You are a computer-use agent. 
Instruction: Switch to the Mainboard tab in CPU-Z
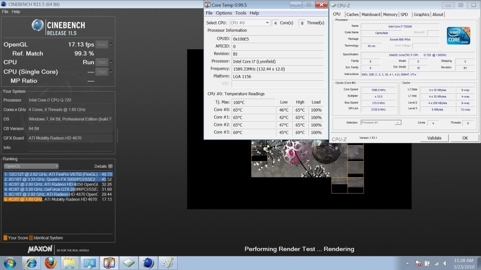tap(371, 15)
